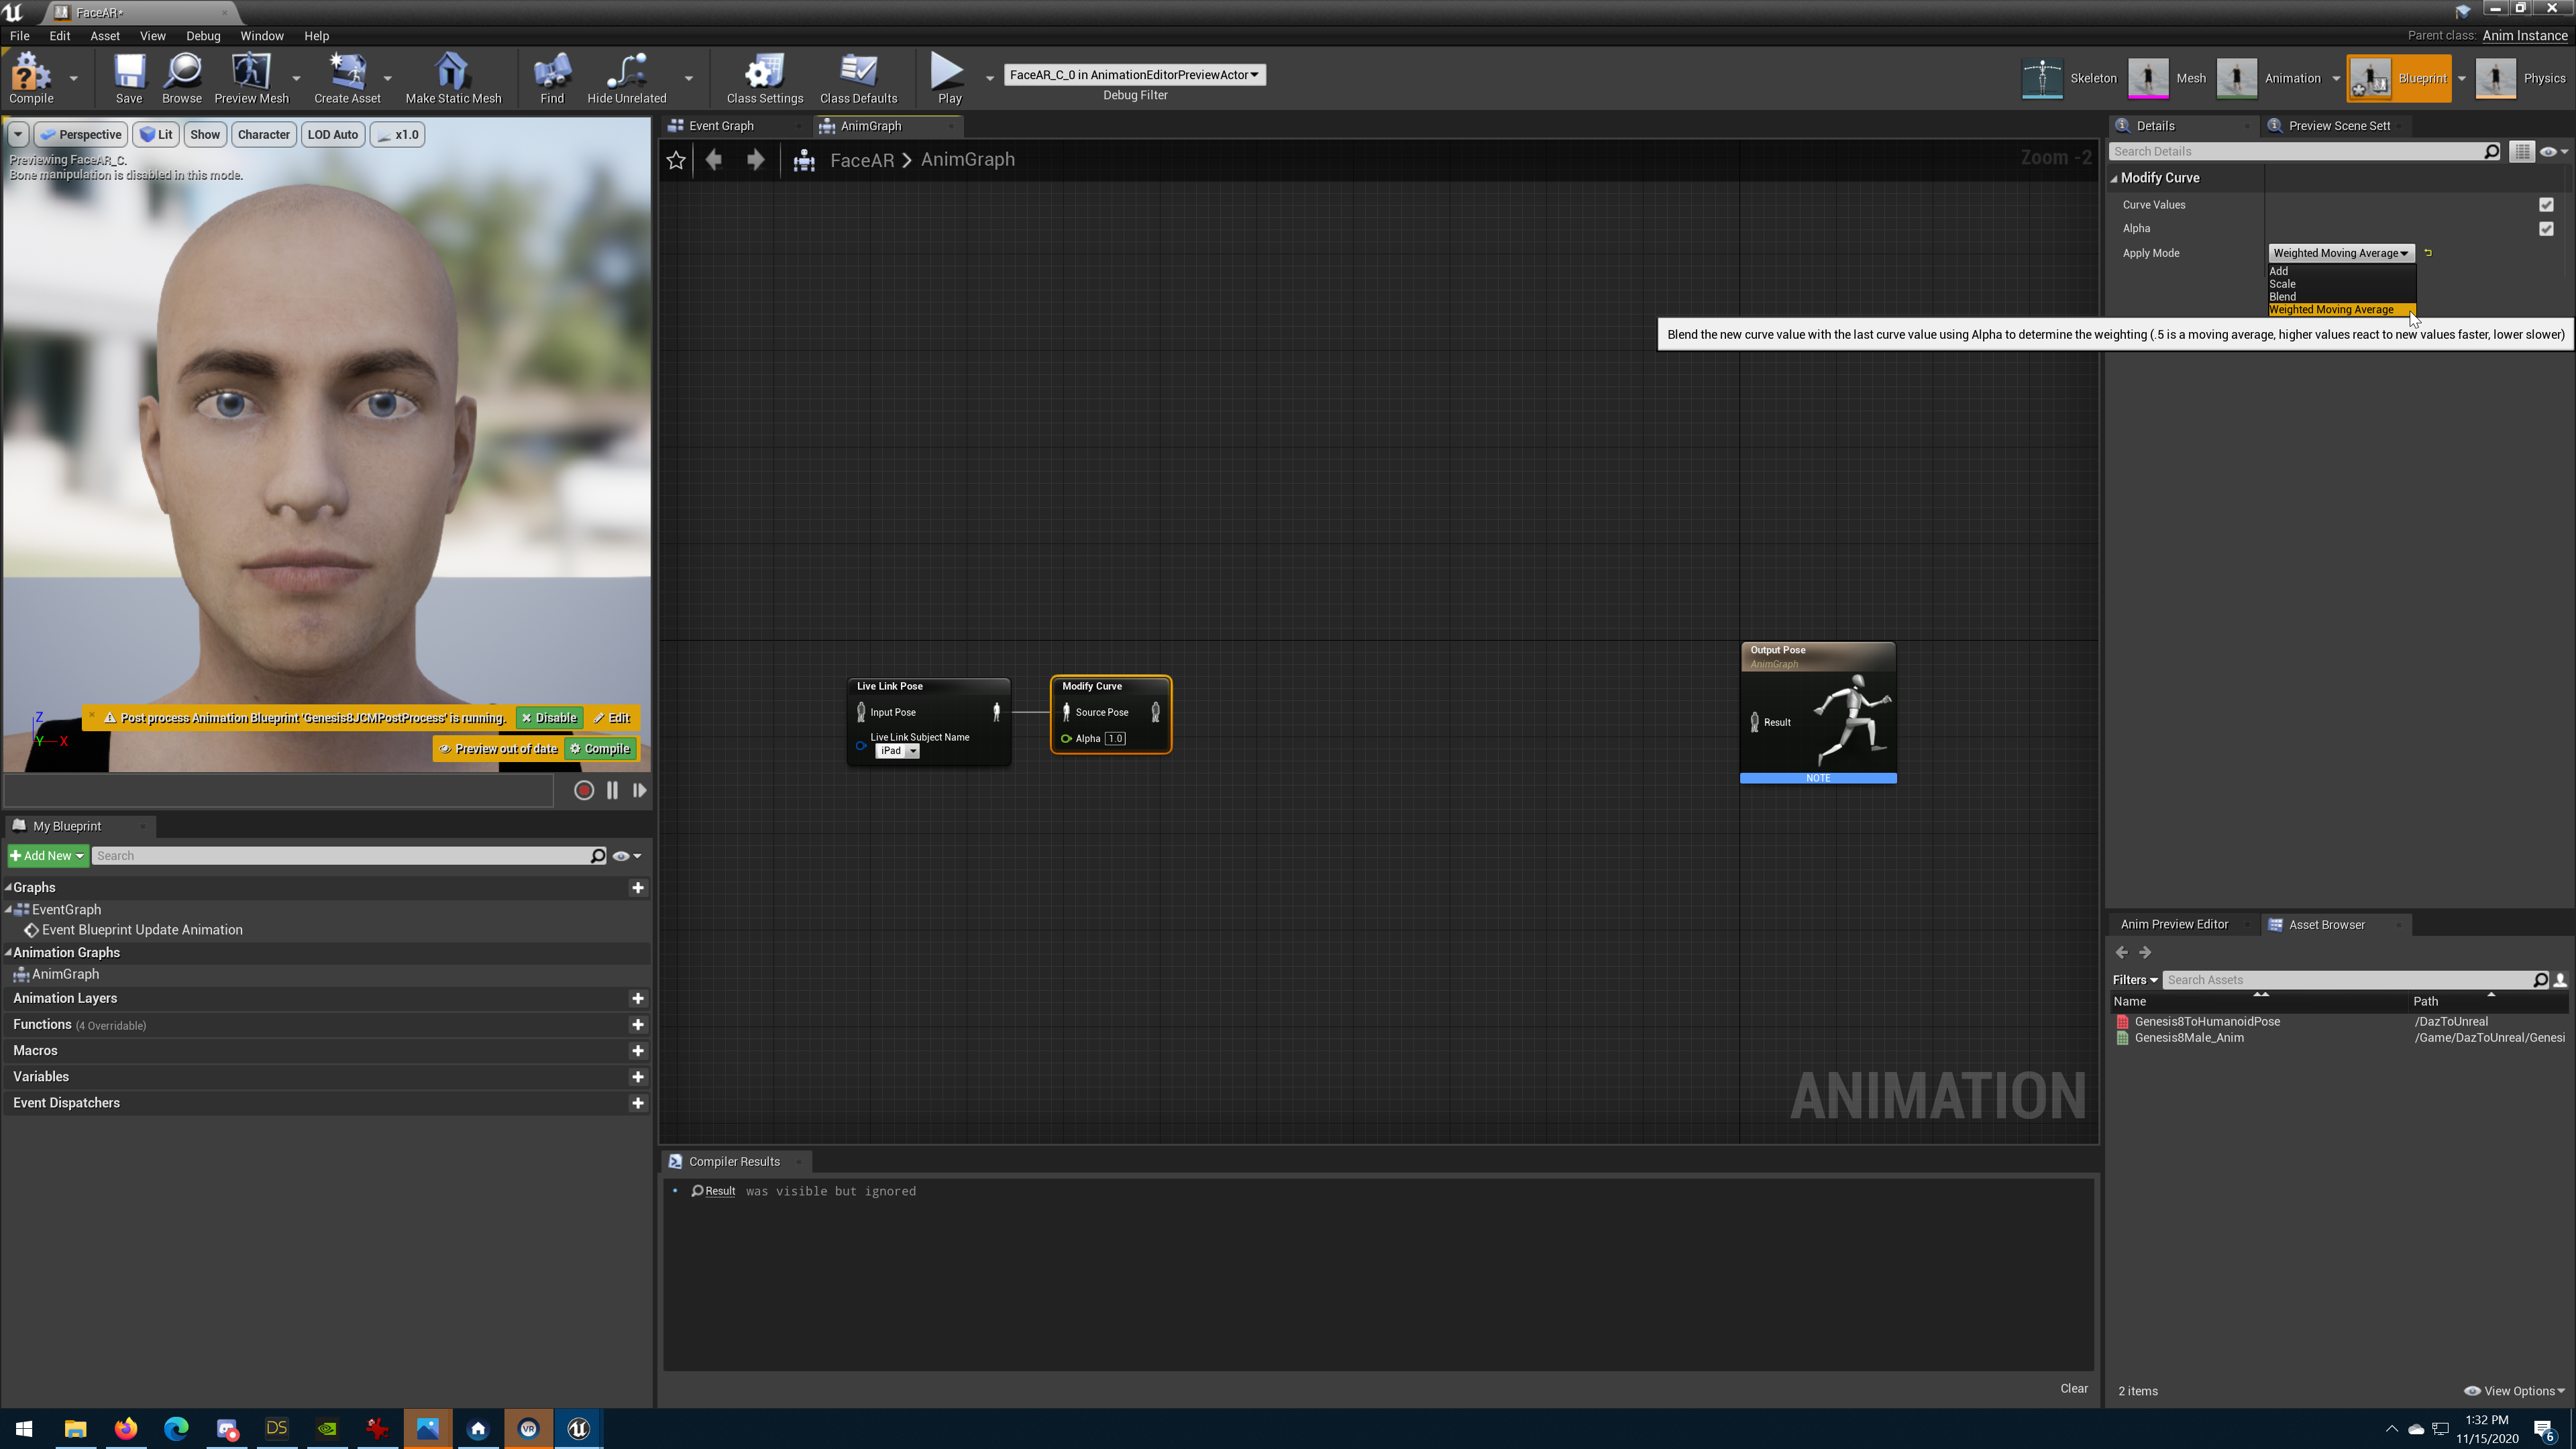This screenshot has height=1449, width=2576.
Task: Open Details view options eye
Action: point(2554,151)
